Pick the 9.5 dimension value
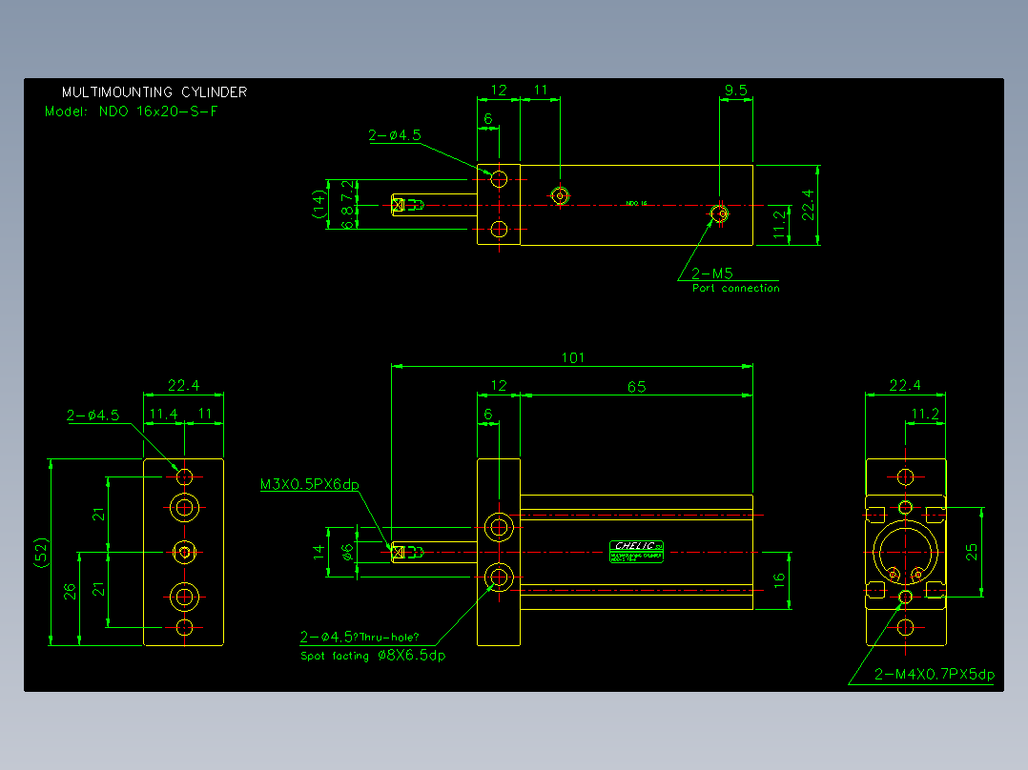 click(x=735, y=91)
